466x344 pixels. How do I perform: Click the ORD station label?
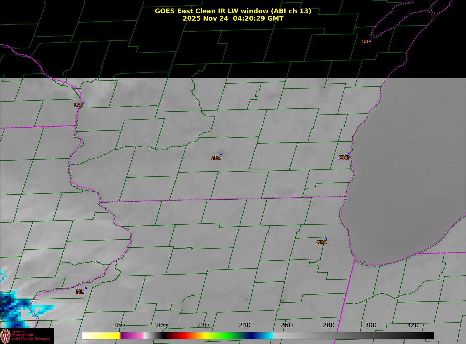(x=322, y=242)
